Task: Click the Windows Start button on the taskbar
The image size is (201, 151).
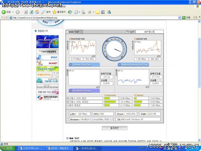Action: click(x=8, y=148)
